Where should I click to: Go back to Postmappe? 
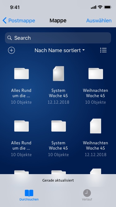19,20
